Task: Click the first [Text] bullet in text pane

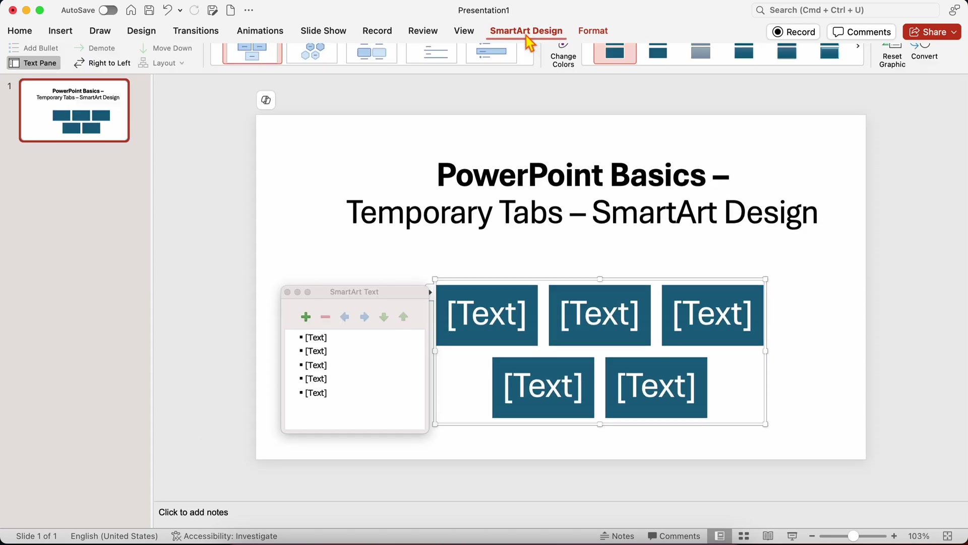Action: [316, 338]
